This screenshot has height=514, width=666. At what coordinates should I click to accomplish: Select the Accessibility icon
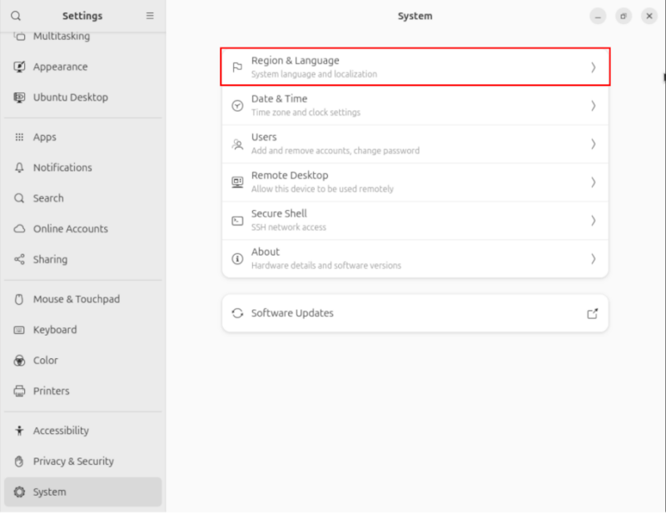click(21, 431)
